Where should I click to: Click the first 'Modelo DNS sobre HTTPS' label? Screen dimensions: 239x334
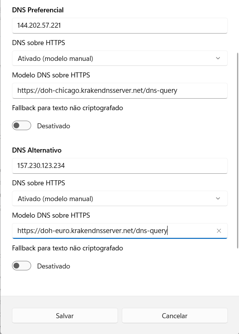51,75
